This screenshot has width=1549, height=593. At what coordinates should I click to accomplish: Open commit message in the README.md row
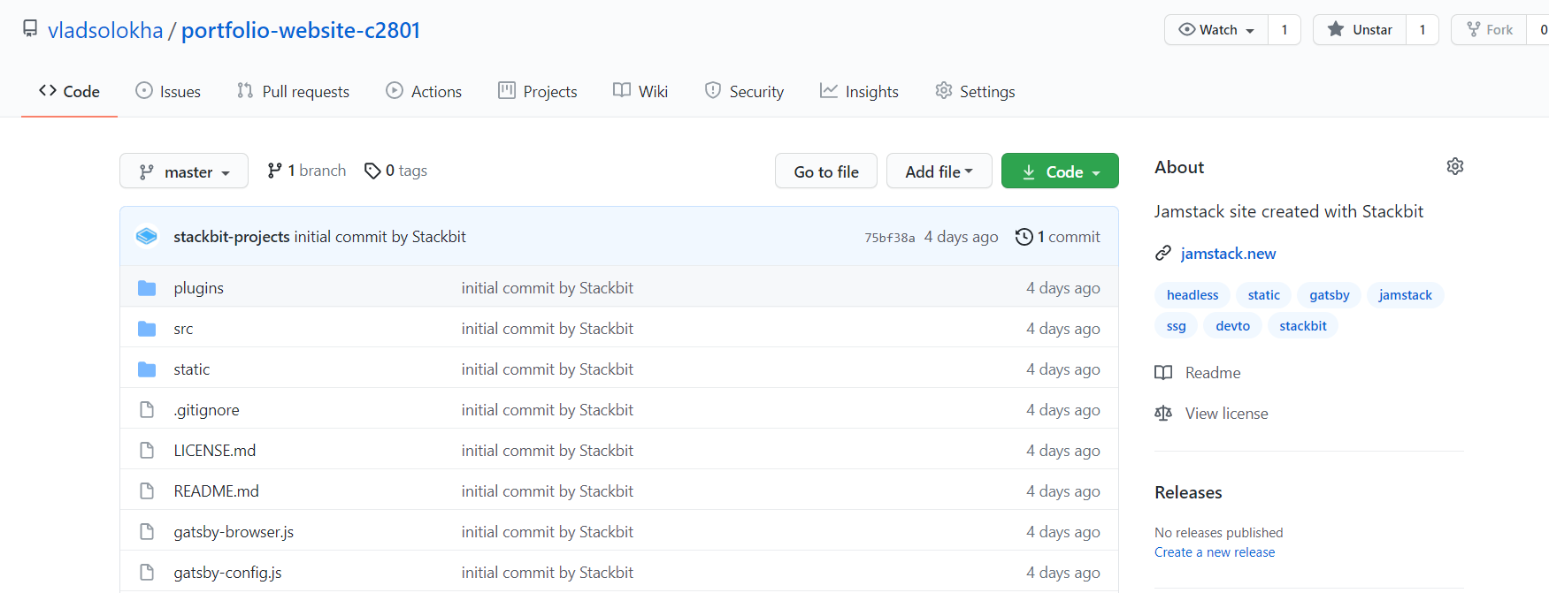pos(548,491)
